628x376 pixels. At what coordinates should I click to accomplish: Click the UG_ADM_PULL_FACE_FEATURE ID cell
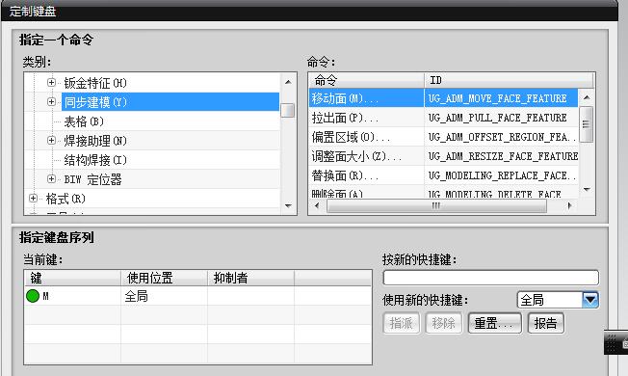[501, 118]
